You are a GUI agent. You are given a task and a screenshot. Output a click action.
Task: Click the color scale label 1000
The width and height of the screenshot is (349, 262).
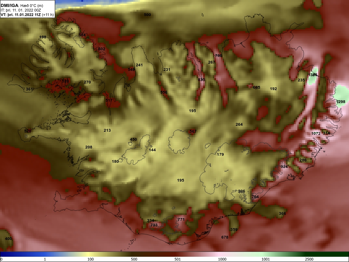(222, 259)
